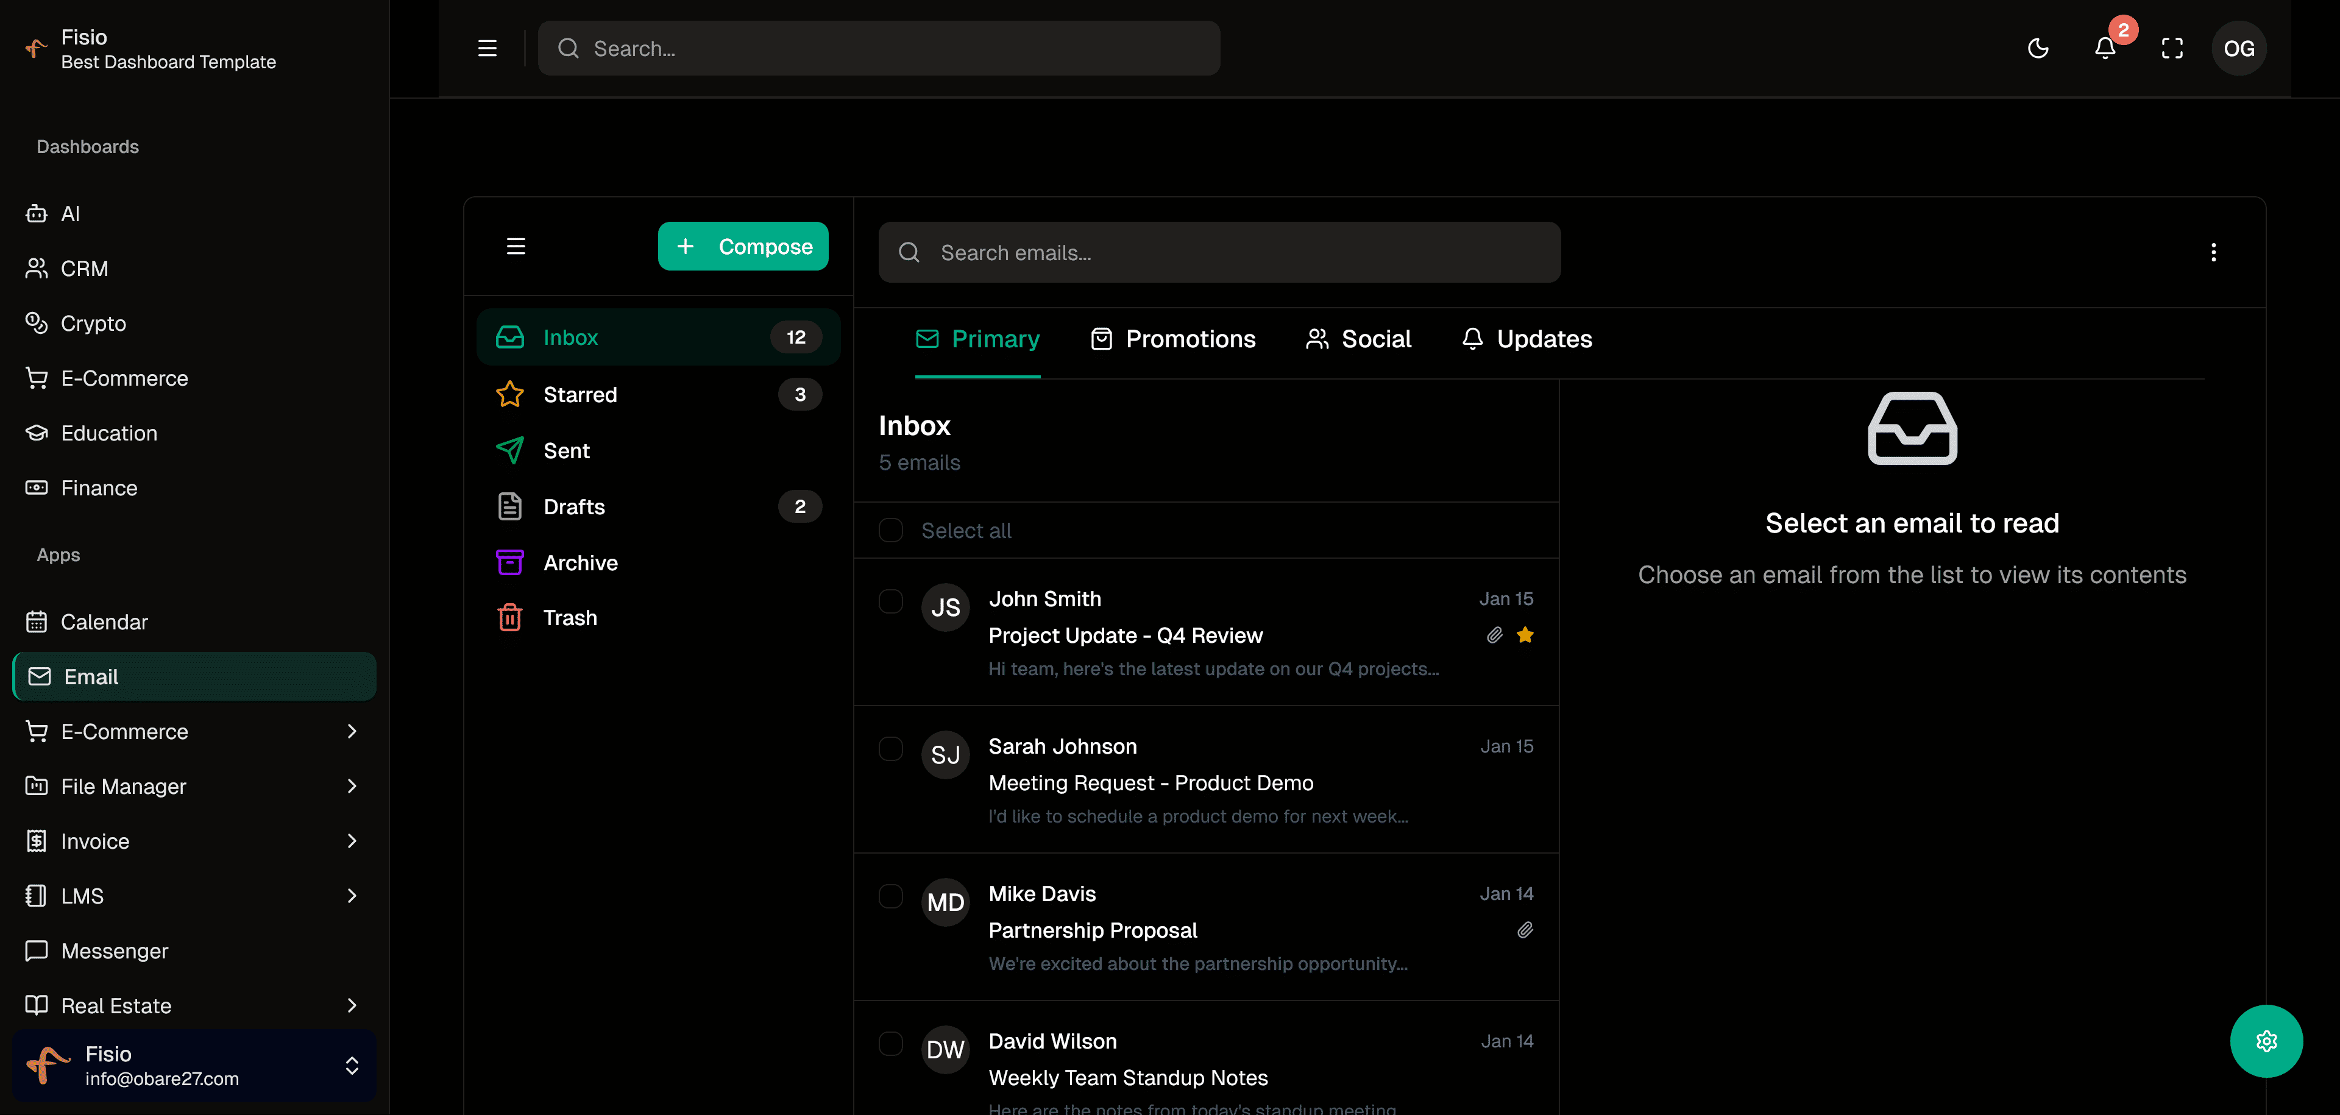Check the Mike Davis email checkbox
Image resolution: width=2340 pixels, height=1115 pixels.
(x=890, y=896)
